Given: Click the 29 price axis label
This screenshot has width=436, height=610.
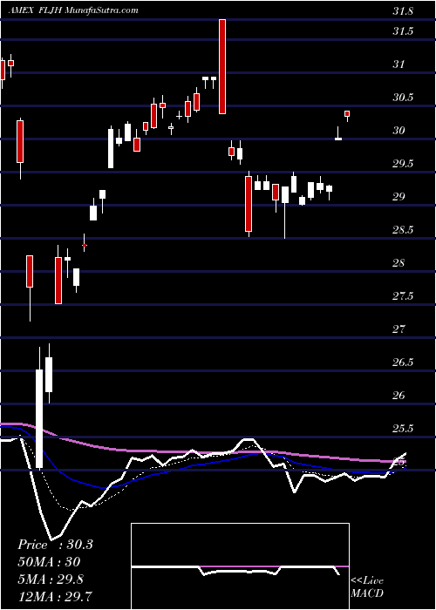Looking at the screenshot, I should (x=399, y=197).
